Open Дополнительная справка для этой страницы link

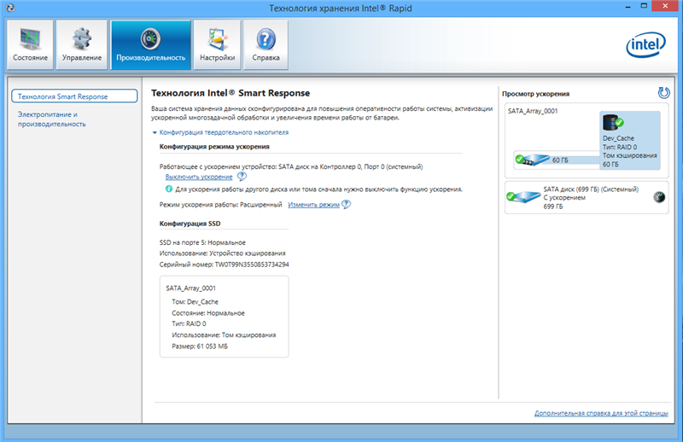(x=601, y=413)
